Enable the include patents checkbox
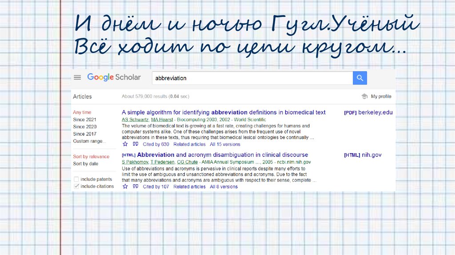Viewport: 455px width, 255px height. (76, 179)
